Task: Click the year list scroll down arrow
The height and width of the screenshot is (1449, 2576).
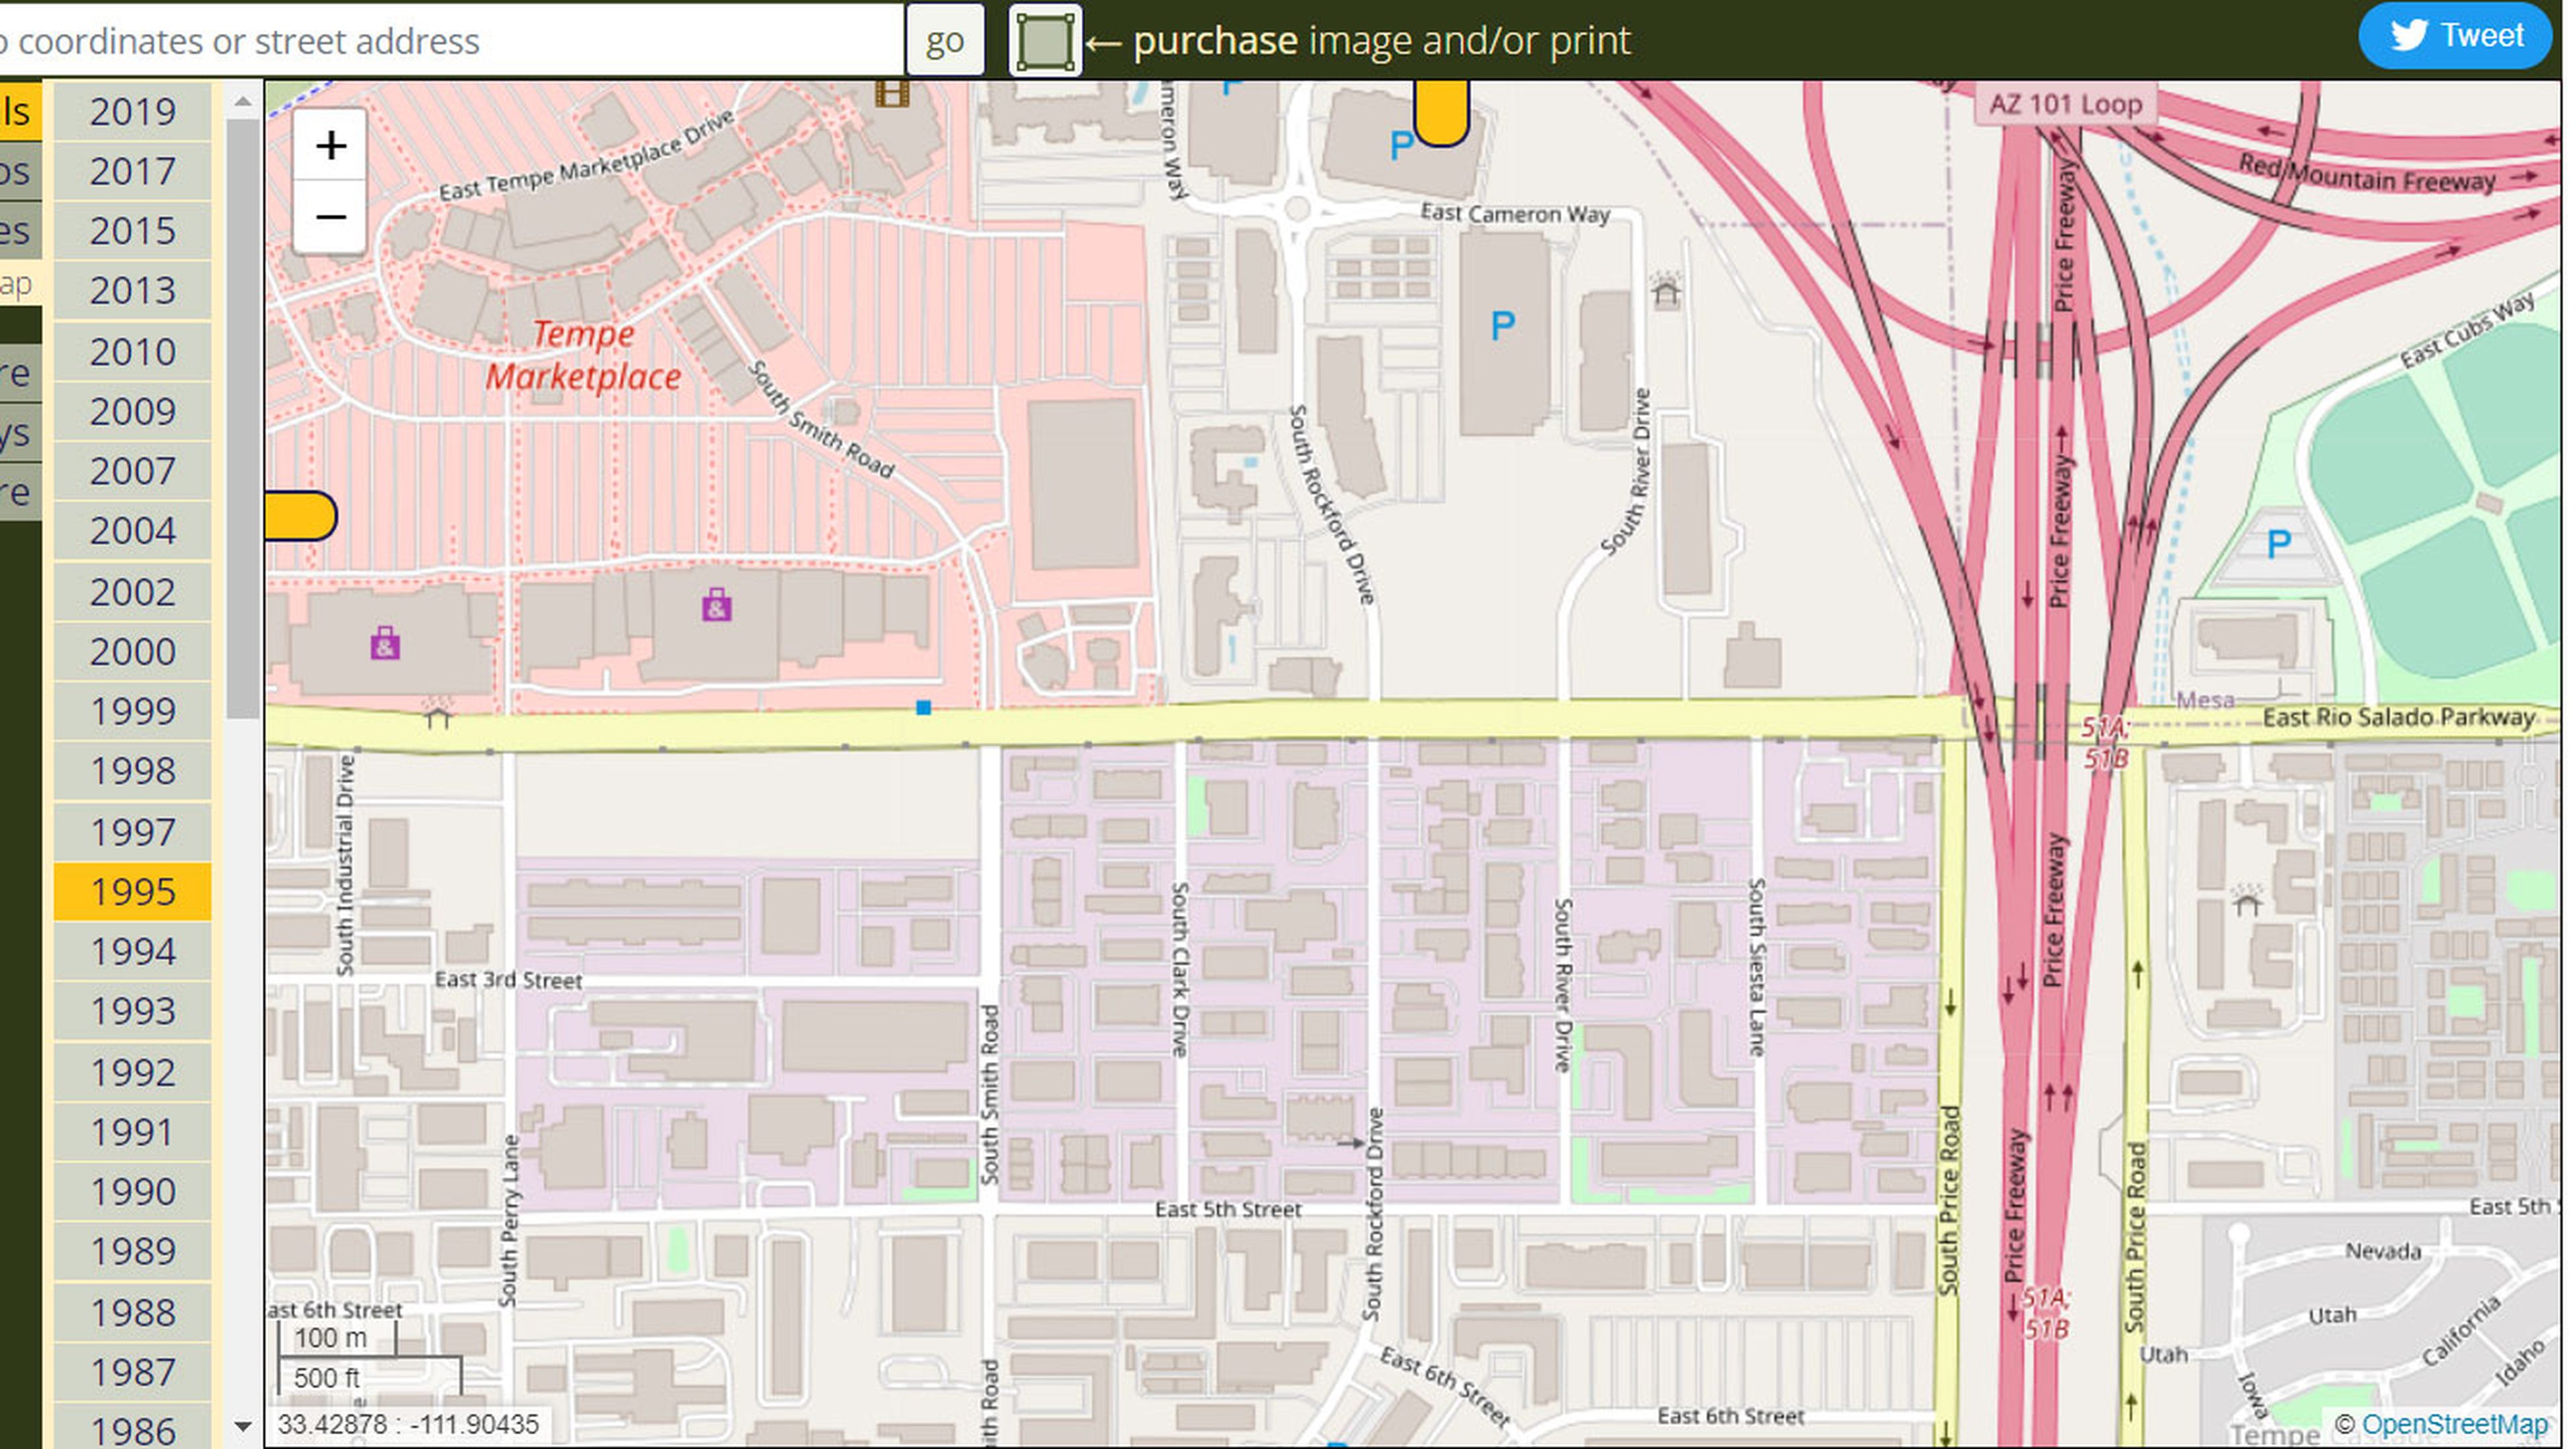Action: tap(242, 1426)
